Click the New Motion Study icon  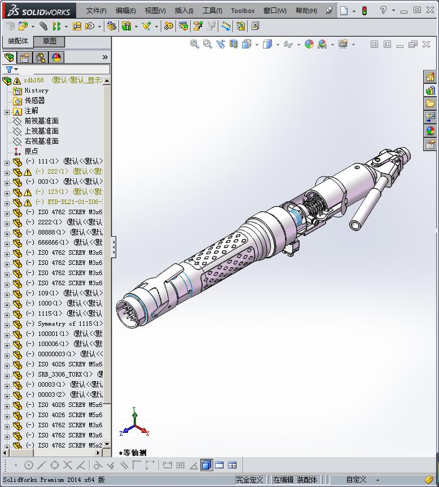pos(169,26)
